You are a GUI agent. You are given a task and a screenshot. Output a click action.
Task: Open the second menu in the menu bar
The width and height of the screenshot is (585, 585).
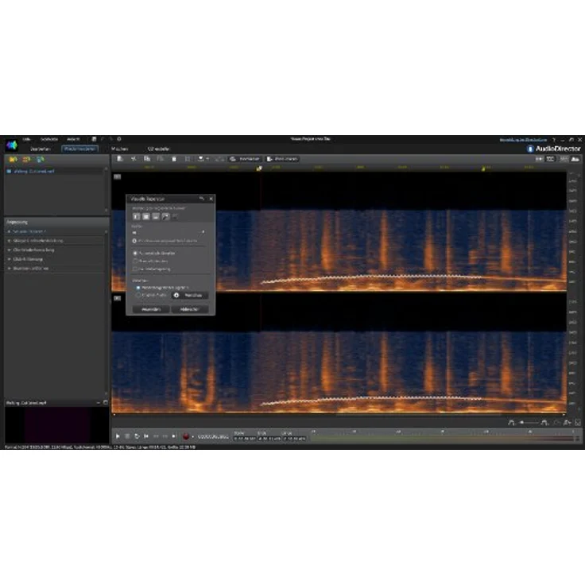click(x=49, y=139)
